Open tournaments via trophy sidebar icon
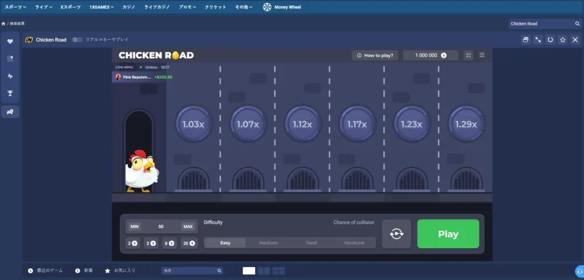The height and width of the screenshot is (280, 584). pyautogui.click(x=10, y=93)
